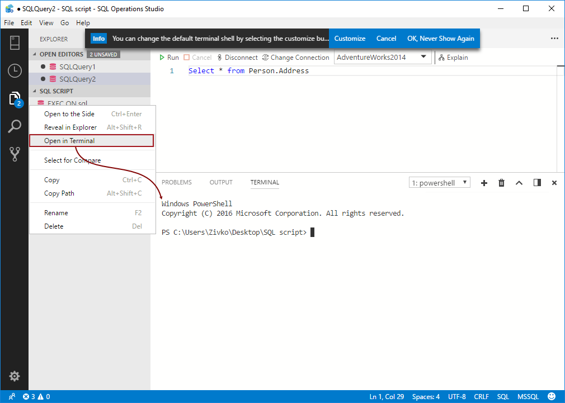Click SQLQuery1 database file icon

[53, 67]
